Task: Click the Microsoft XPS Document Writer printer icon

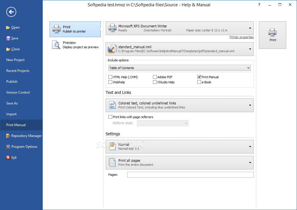Action: point(112,28)
